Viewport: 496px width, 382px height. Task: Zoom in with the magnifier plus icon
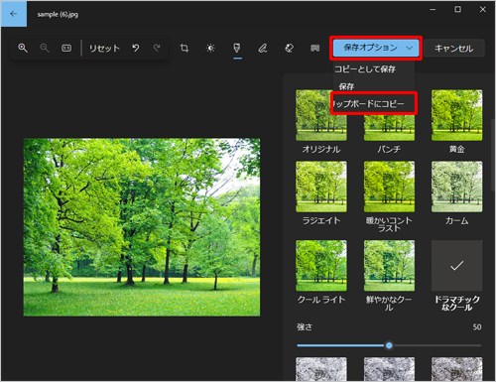click(x=23, y=48)
